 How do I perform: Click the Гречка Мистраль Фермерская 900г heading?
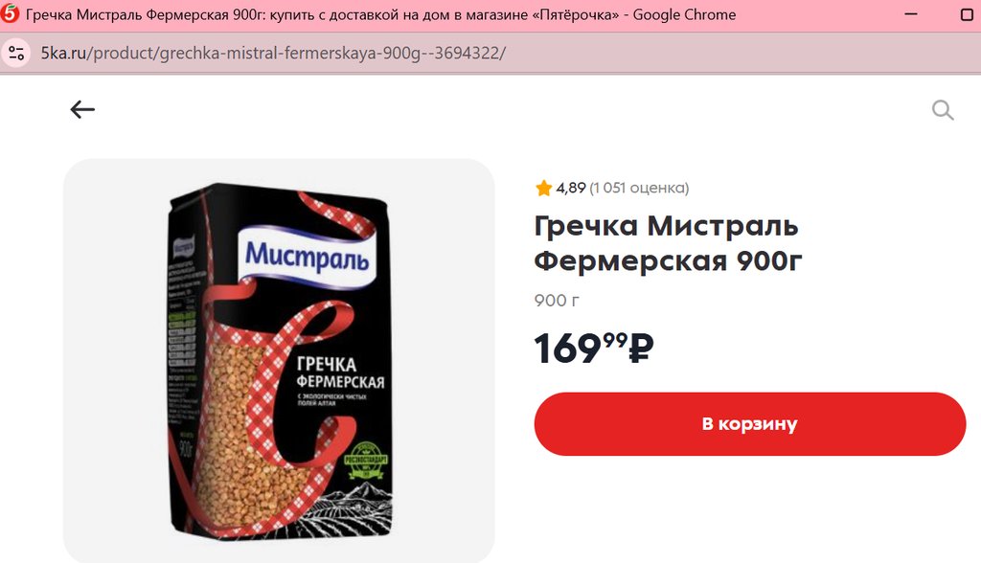668,243
